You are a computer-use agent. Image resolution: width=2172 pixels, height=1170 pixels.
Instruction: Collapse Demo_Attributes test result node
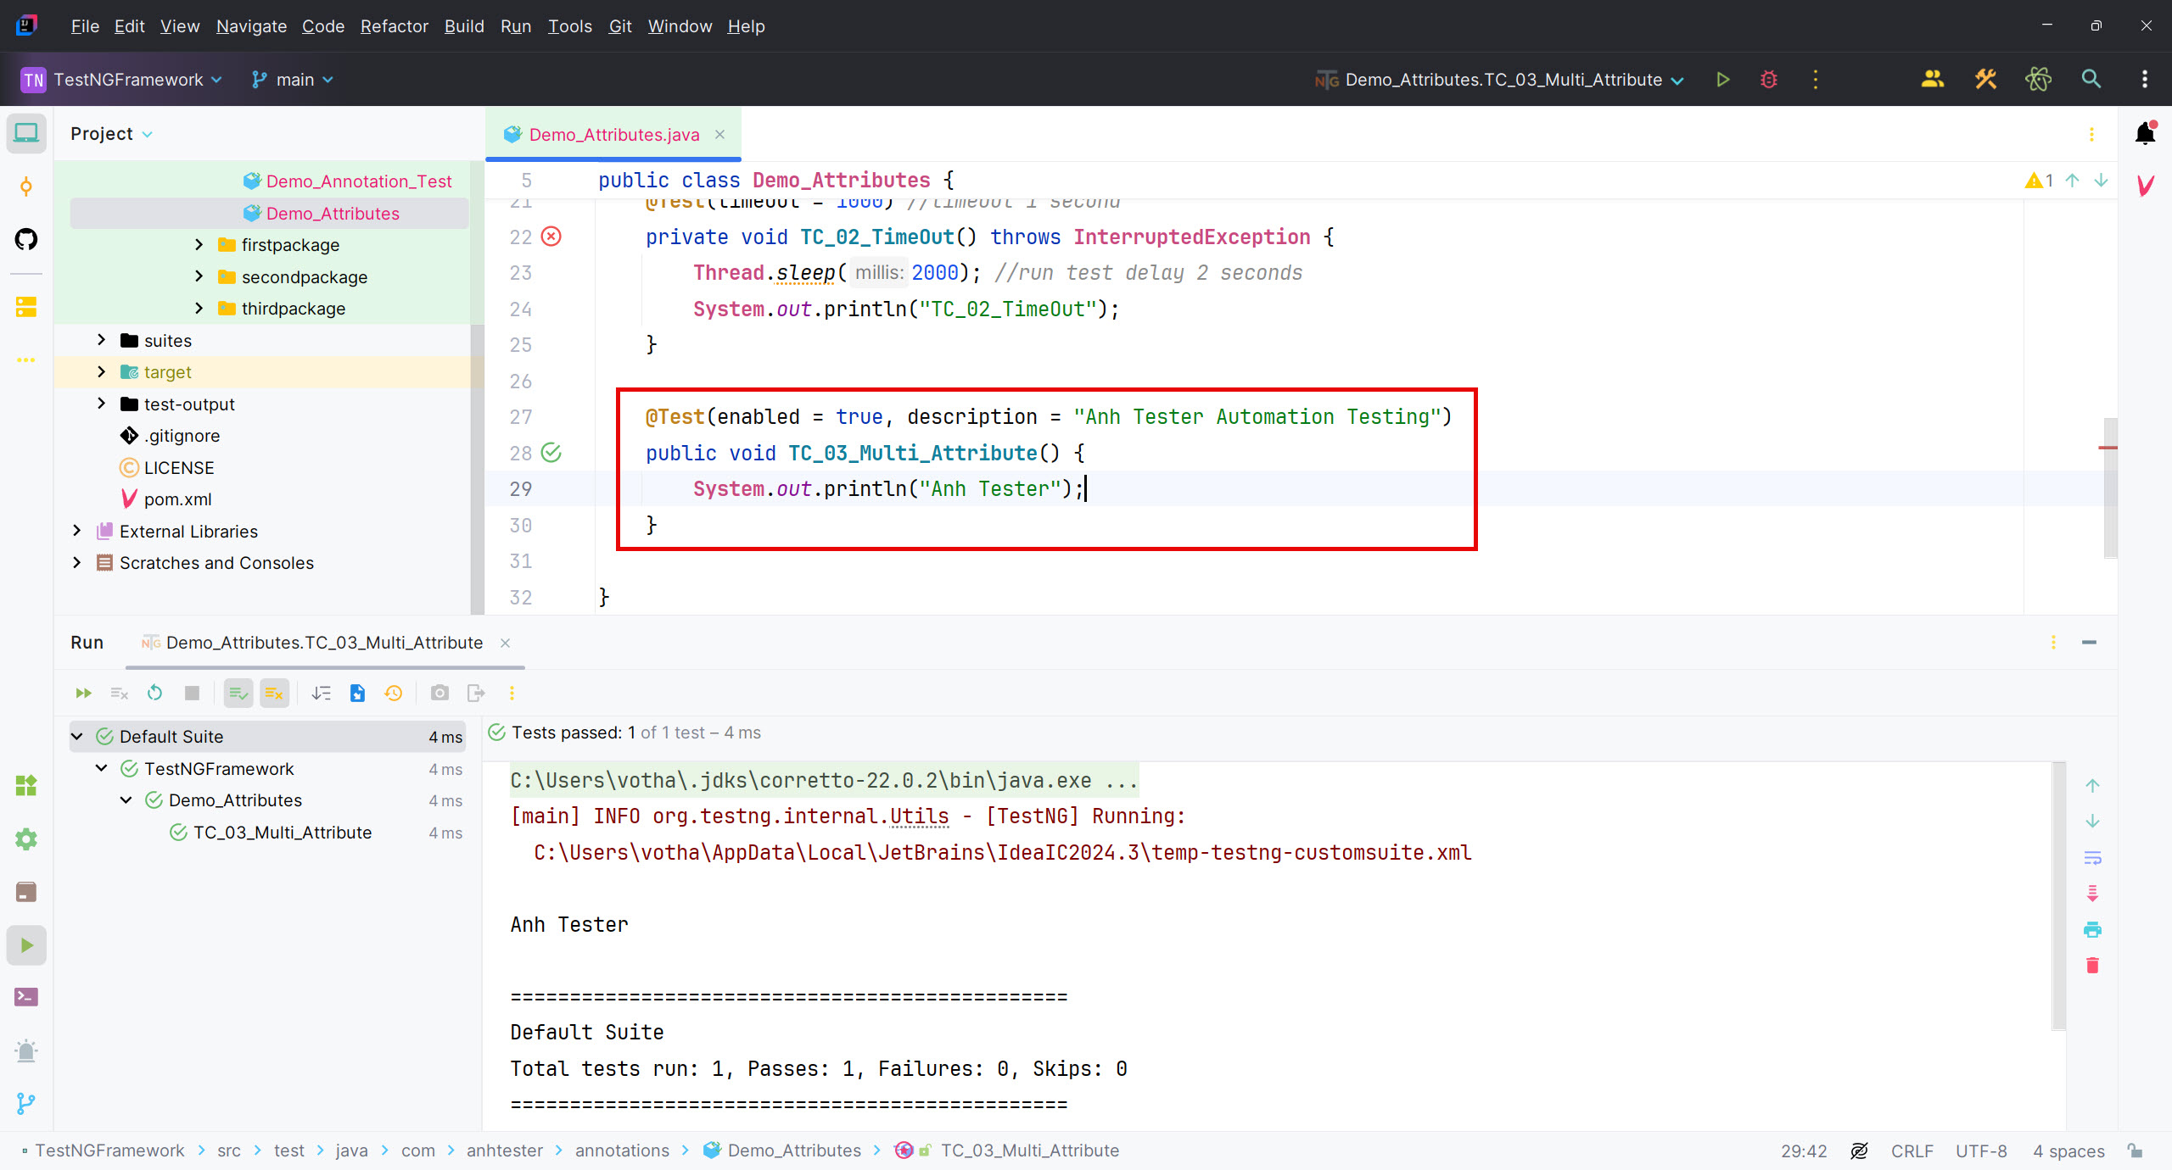[126, 800]
